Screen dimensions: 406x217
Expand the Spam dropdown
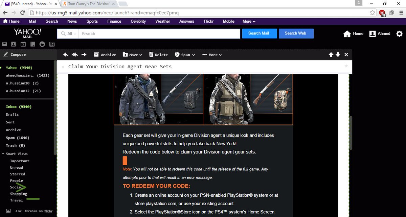click(x=185, y=55)
